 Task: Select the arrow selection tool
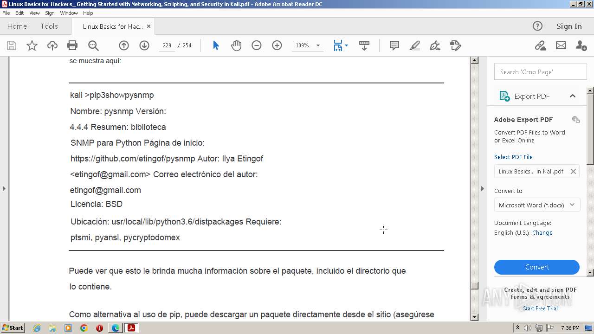click(x=216, y=45)
